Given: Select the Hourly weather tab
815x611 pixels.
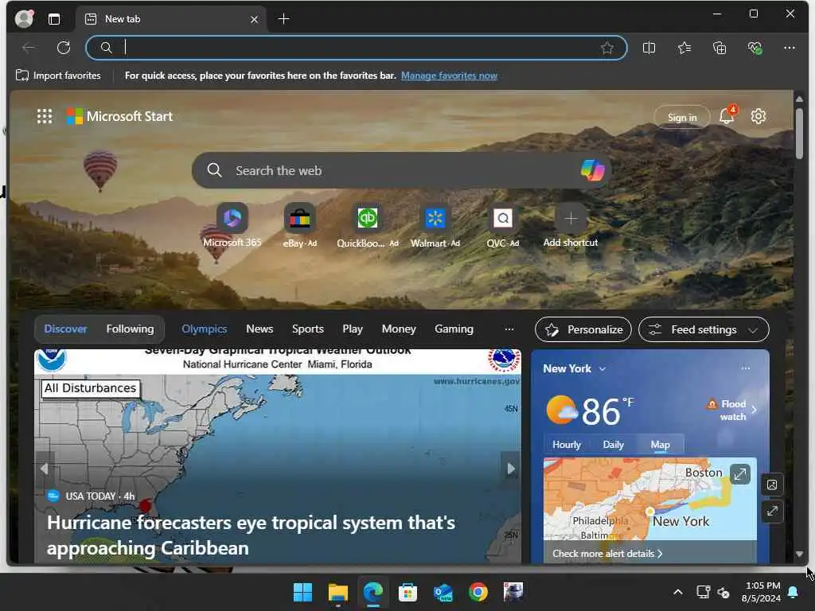Looking at the screenshot, I should (x=567, y=445).
